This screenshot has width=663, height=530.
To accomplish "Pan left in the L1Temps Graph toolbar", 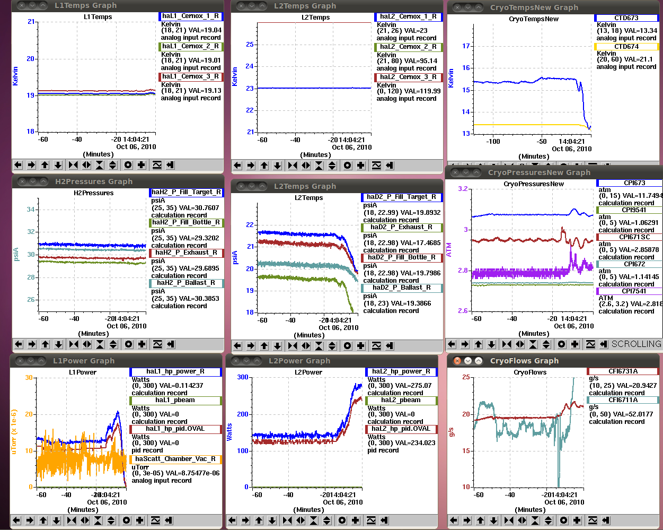I will point(18,165).
